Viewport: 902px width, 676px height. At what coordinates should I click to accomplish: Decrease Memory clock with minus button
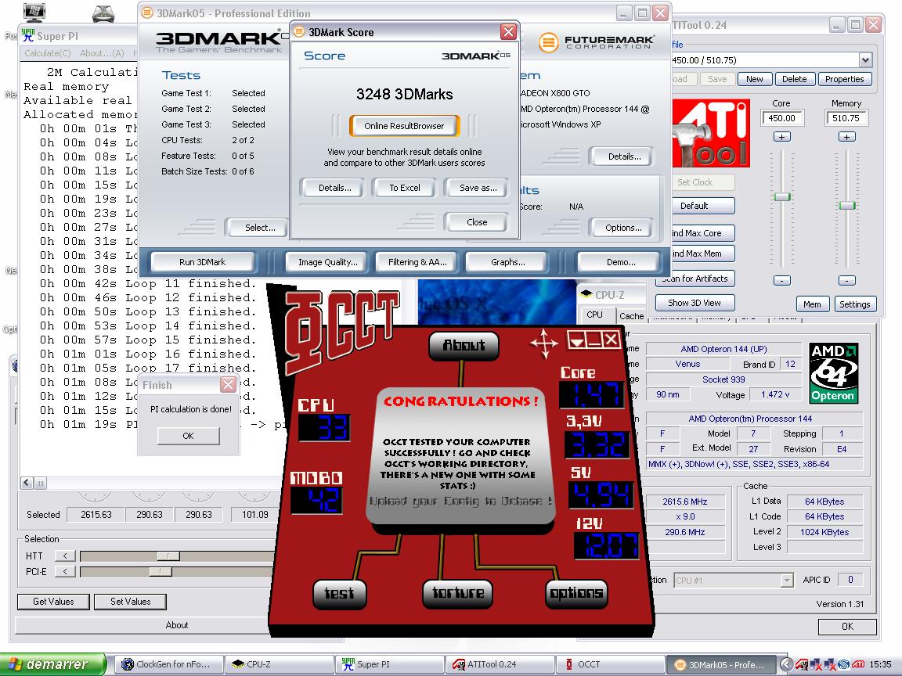pos(846,281)
